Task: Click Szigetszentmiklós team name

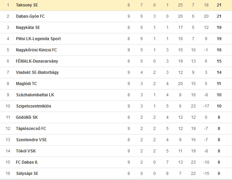Action: tap(34, 106)
